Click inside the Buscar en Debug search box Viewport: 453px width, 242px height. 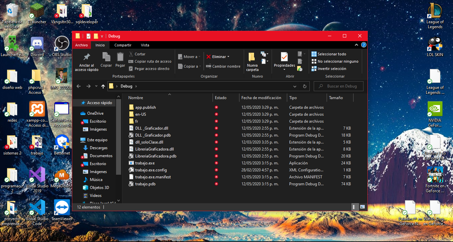click(338, 86)
